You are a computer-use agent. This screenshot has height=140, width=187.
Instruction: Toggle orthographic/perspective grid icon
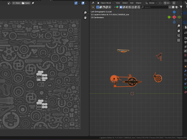pos(179,40)
